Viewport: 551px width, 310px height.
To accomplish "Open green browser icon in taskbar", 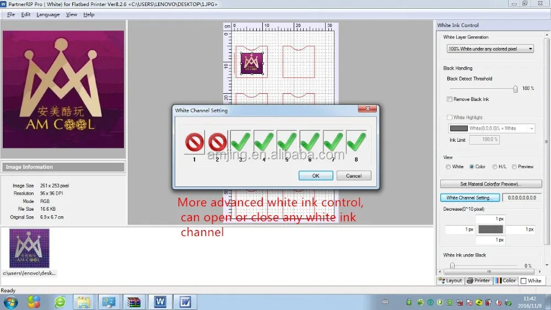I will 60,302.
